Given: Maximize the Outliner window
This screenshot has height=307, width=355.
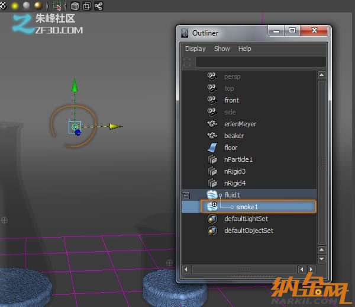Looking at the screenshot, I should (292, 30).
